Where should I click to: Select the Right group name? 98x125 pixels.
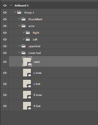pos(36,33)
